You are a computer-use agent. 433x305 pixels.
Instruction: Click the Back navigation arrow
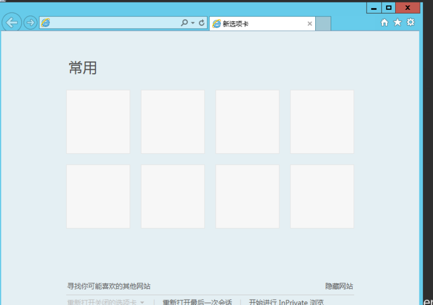[x=12, y=22]
